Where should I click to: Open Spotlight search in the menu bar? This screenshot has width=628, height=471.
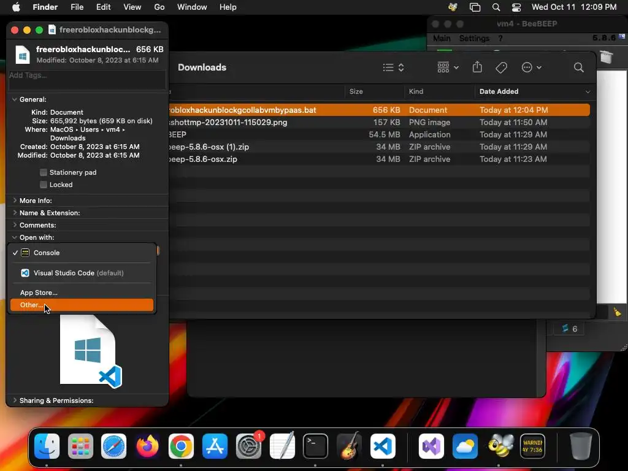click(x=496, y=7)
